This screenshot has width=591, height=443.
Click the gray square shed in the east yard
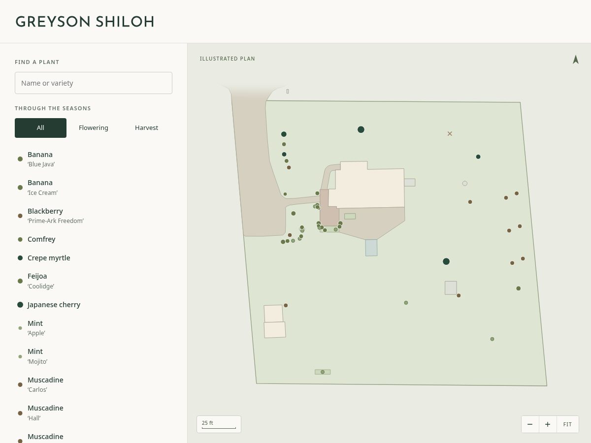[451, 288]
